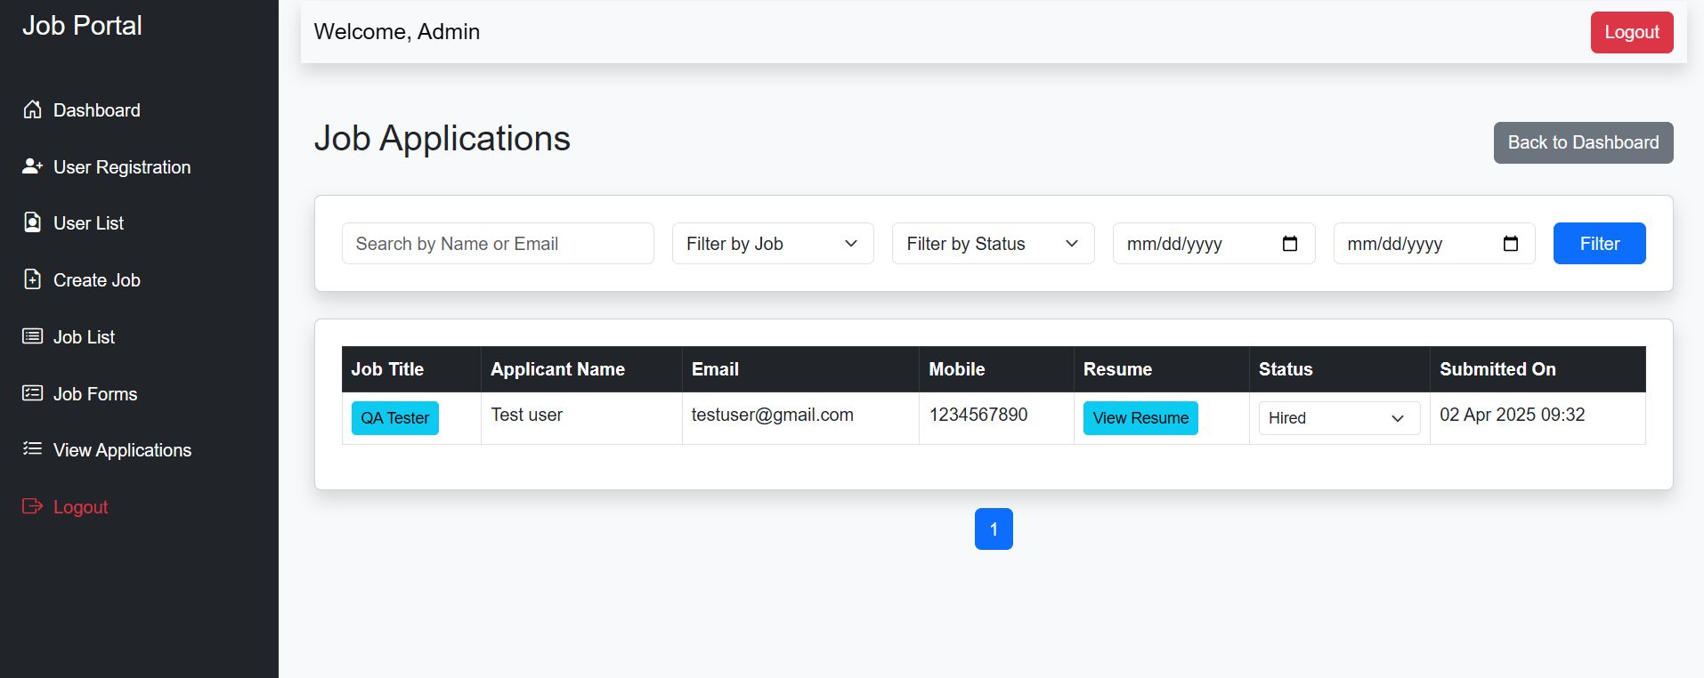Change the Hired status dropdown
The height and width of the screenshot is (678, 1704).
point(1338,418)
